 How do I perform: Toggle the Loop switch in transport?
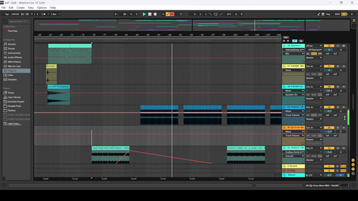click(216, 14)
